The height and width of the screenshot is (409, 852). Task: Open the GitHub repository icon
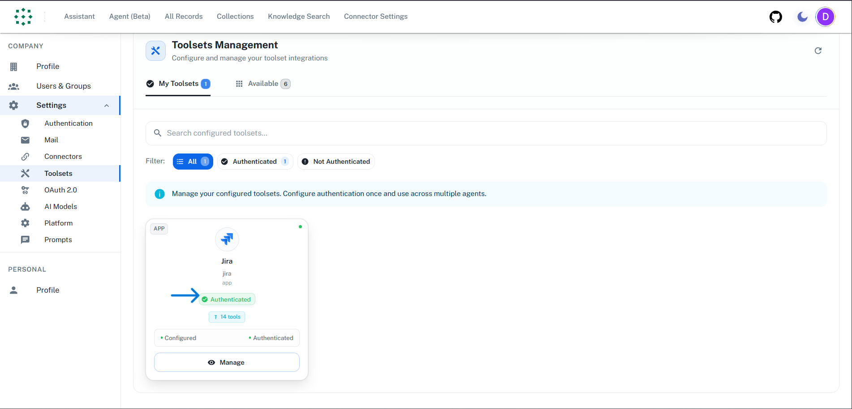click(775, 17)
